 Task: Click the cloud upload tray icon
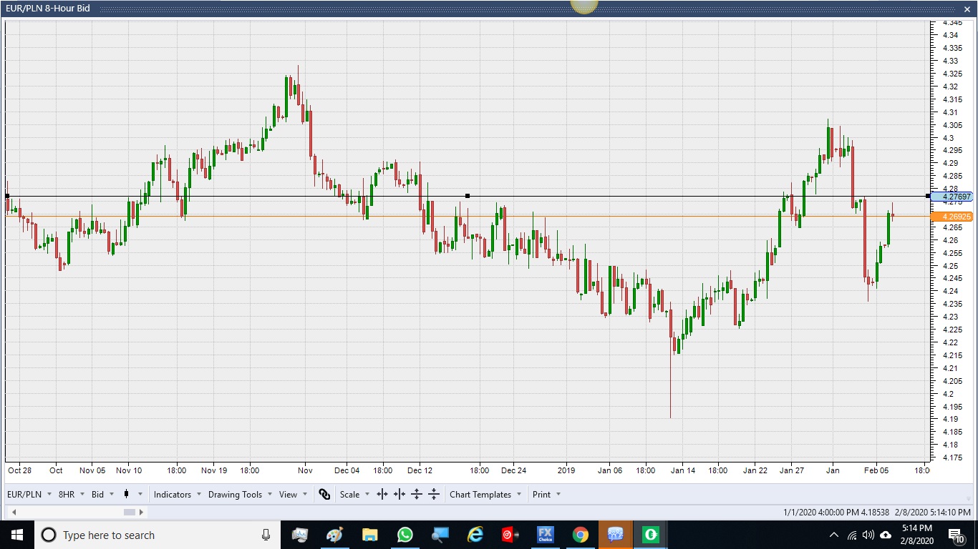[886, 535]
